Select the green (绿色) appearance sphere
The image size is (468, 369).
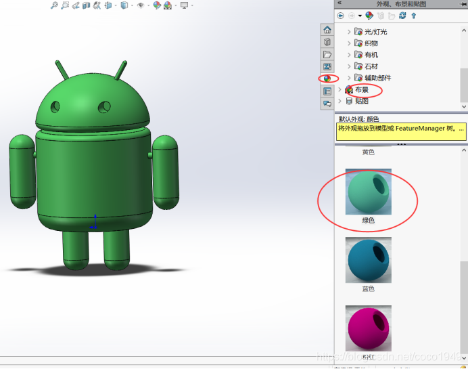pos(369,192)
